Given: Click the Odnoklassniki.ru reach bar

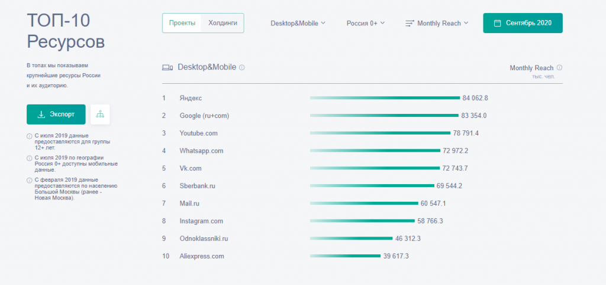Looking at the screenshot, I should coord(352,238).
